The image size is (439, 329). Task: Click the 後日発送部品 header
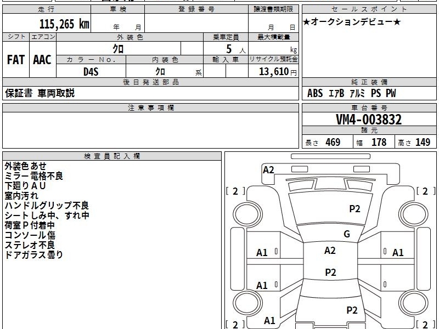pos(150,82)
